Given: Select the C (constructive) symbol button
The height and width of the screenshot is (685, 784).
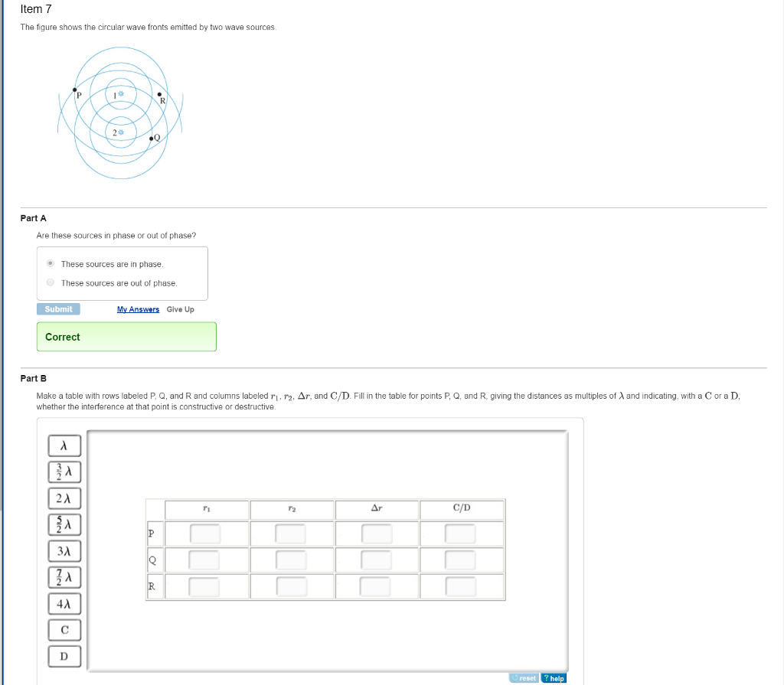Looking at the screenshot, I should (64, 629).
